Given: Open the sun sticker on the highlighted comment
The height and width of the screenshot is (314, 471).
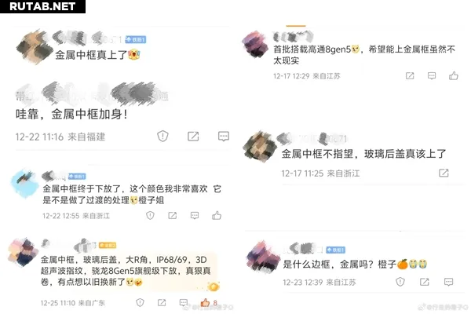Looking at the screenshot, I should (214, 287).
